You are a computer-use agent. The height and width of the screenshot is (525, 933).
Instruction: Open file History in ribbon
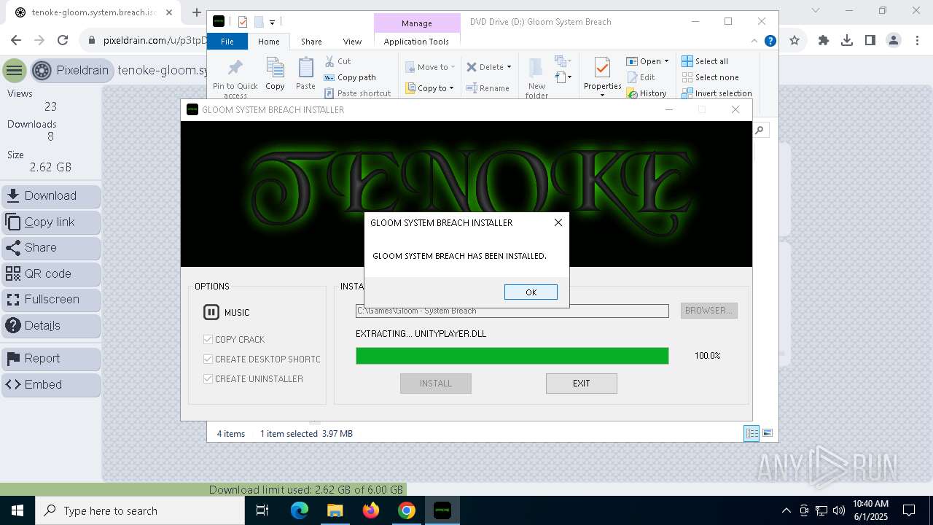point(647,93)
